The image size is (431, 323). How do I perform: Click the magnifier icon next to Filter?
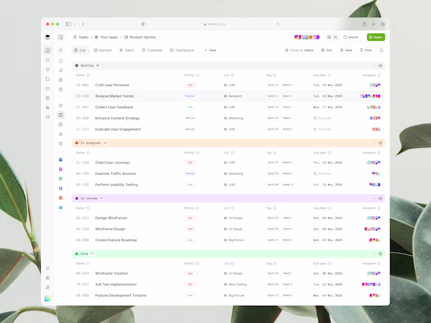coord(381,50)
